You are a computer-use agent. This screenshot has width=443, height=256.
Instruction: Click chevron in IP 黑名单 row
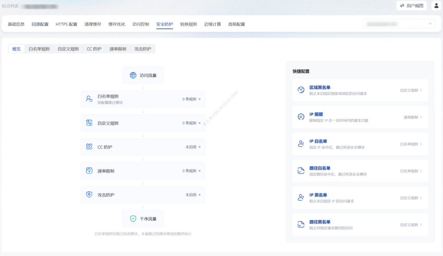tap(421, 198)
